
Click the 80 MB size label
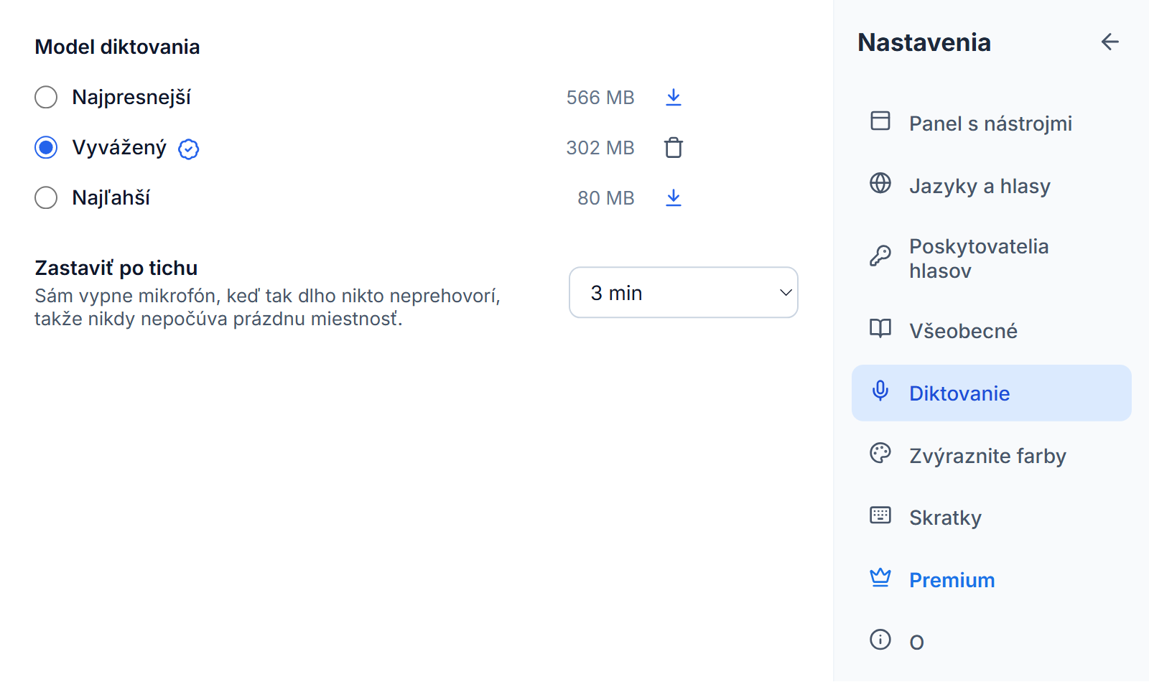606,198
